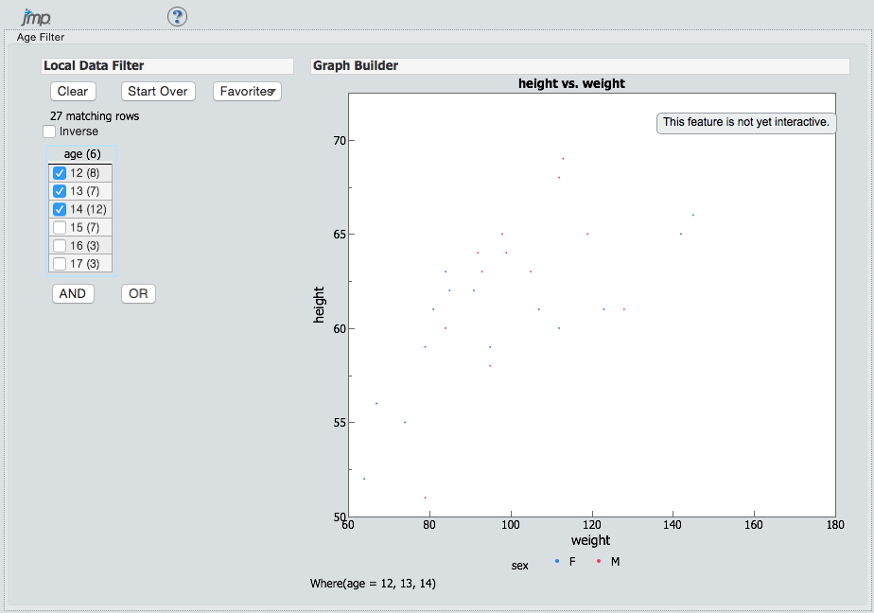This screenshot has height=613, width=874.
Task: Toggle the Inverse checkbox
Action: pos(49,131)
